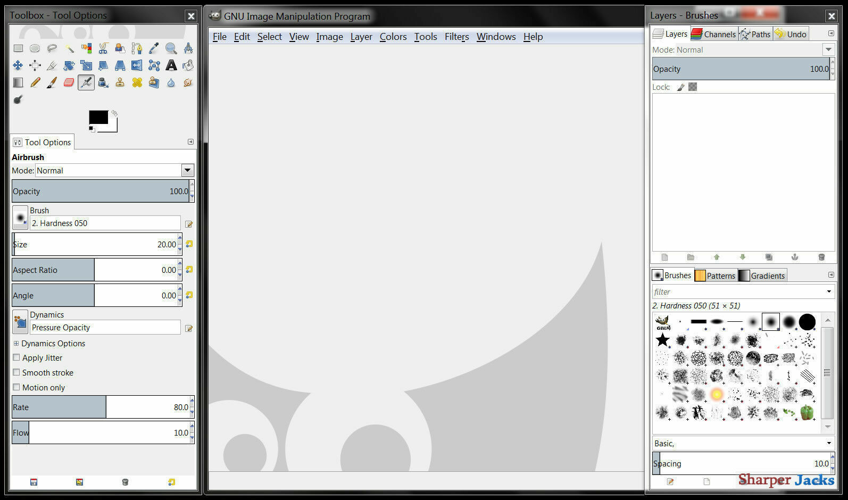Screen dimensions: 848x500
Task: Select the Ellipse Select tool
Action: [35, 48]
